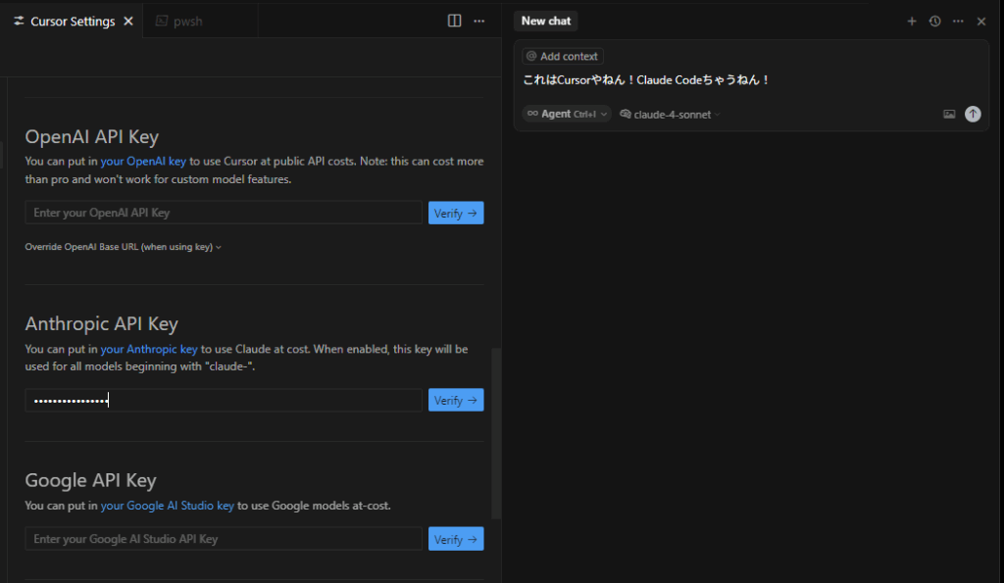Open the 'your OpenAI key' link
1004x583 pixels.
pos(143,162)
